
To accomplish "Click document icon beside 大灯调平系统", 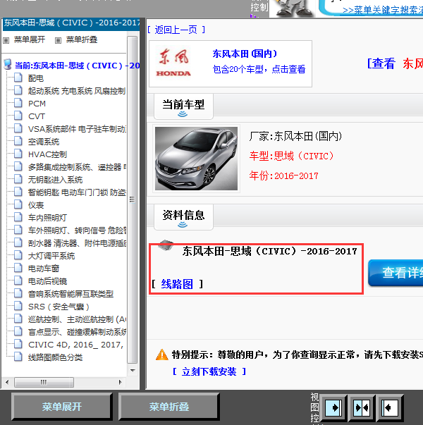I will [x=18, y=255].
